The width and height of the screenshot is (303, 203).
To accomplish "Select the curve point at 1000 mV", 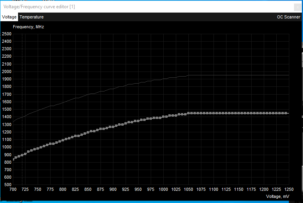I will (x=163, y=117).
